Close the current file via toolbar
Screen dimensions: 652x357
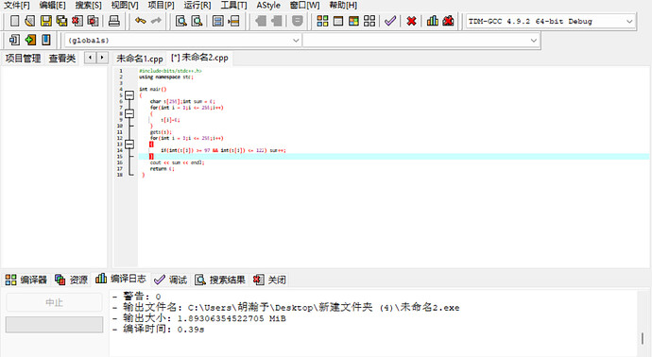click(77, 21)
